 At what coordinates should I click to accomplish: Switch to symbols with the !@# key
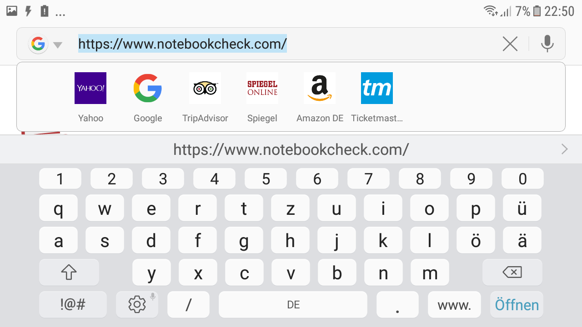[x=73, y=304]
